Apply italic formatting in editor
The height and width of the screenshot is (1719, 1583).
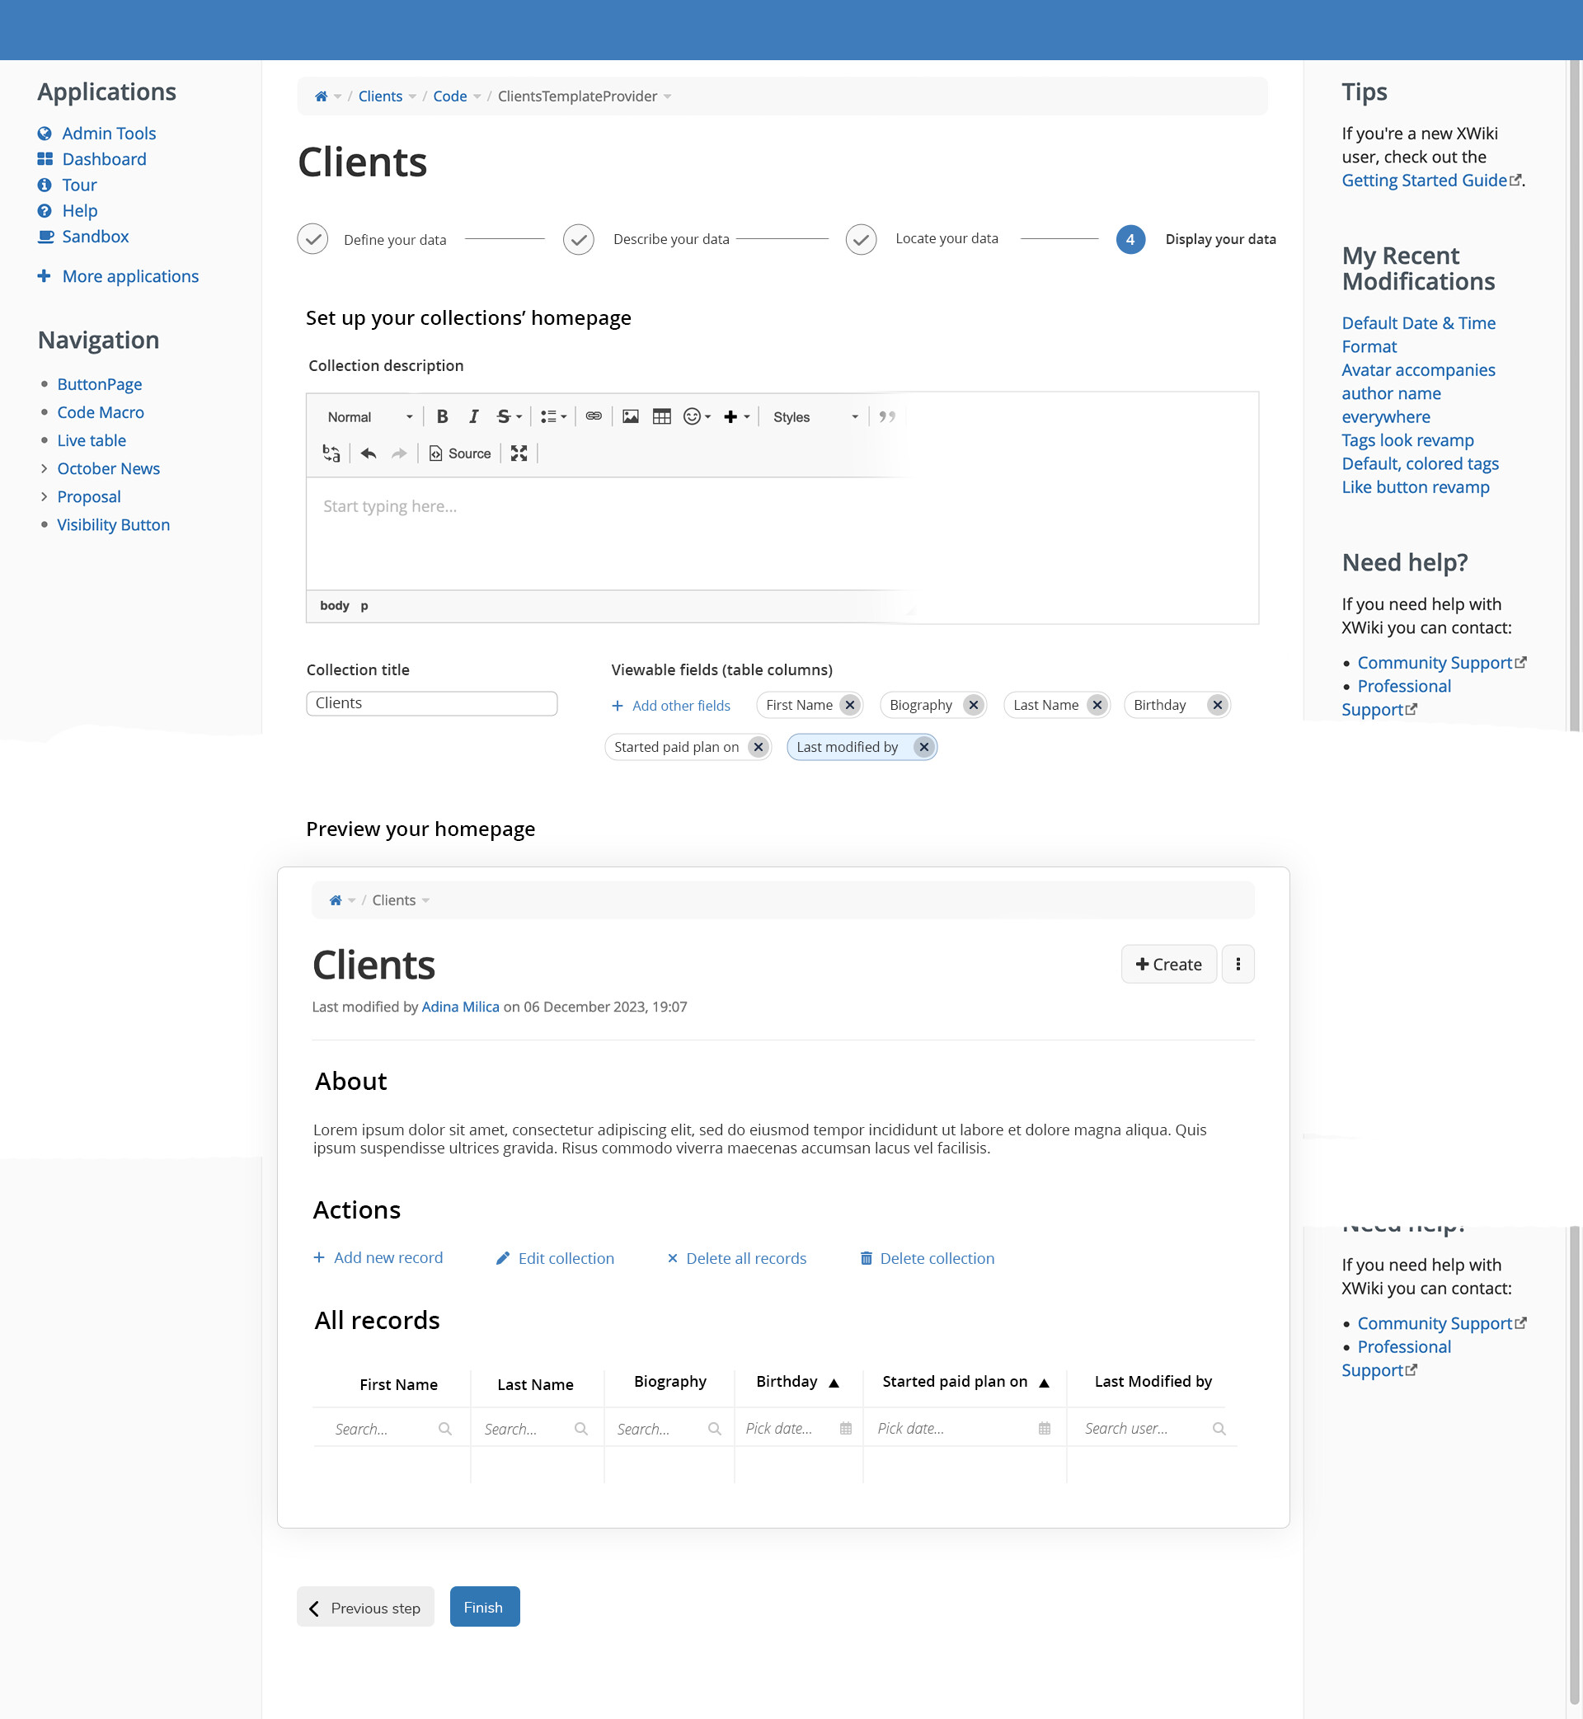point(473,416)
